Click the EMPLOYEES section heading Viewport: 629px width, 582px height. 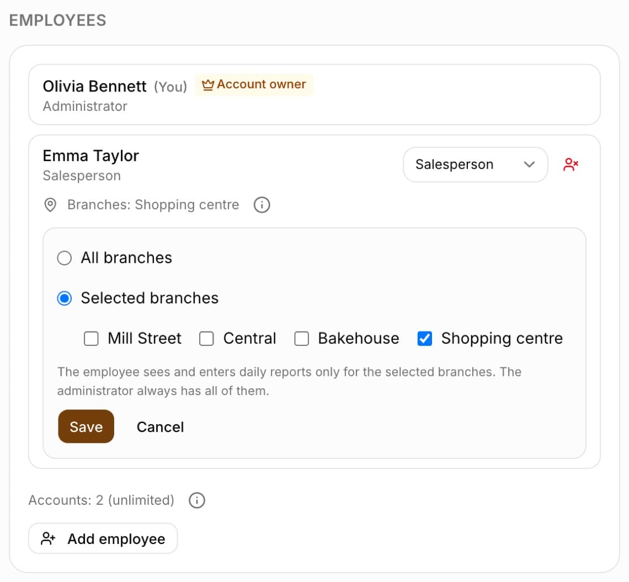pos(58,20)
